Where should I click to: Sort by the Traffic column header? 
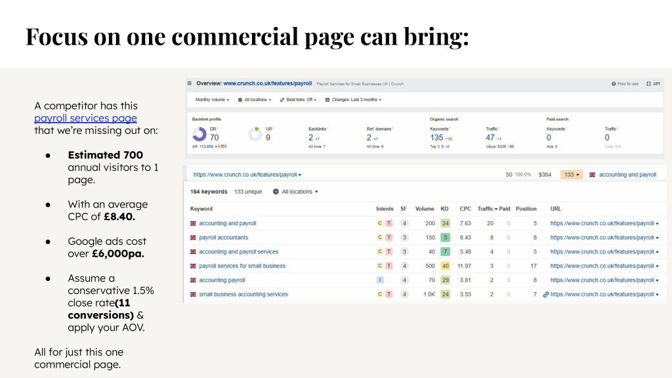488,209
